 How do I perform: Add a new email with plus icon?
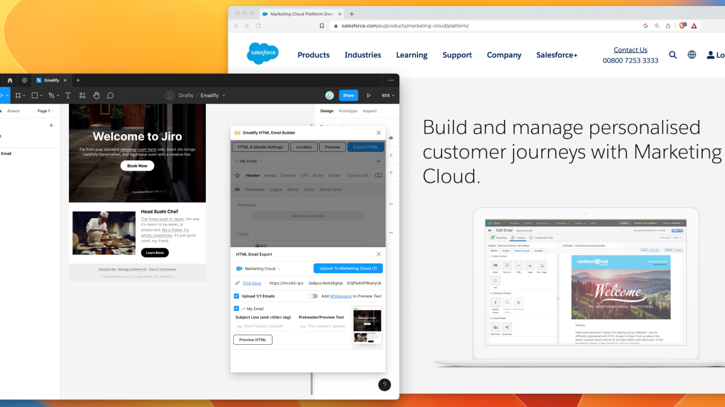tap(378, 161)
